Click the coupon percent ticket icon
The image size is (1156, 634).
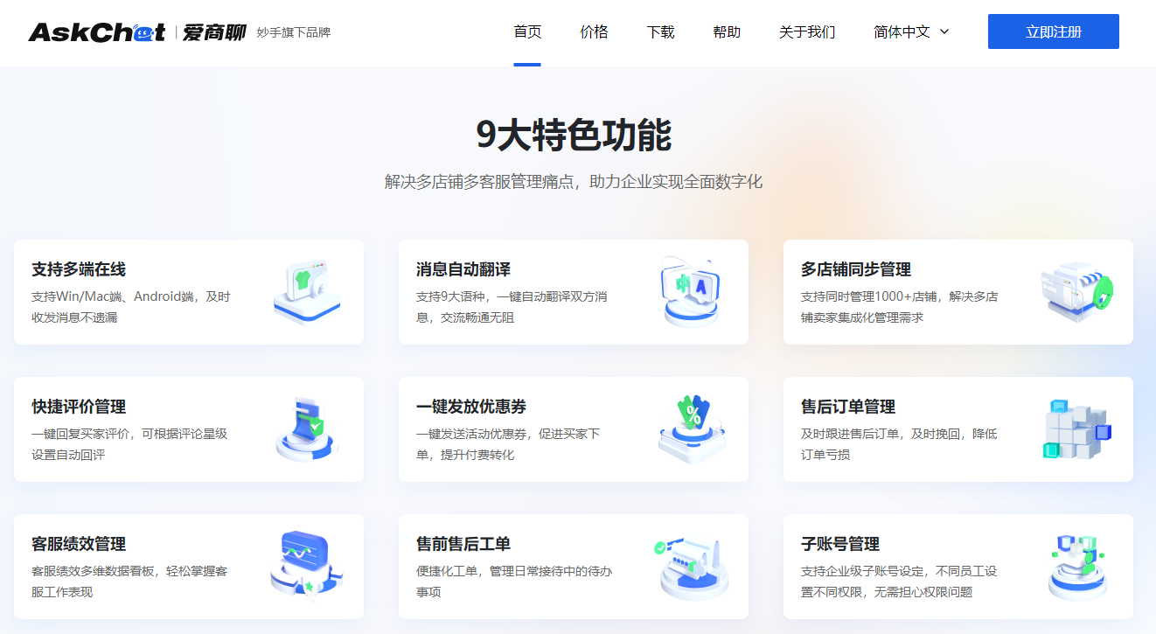[x=691, y=428]
